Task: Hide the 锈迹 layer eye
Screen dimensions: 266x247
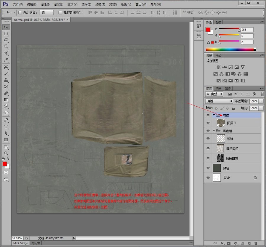Action: pyautogui.click(x=208, y=139)
